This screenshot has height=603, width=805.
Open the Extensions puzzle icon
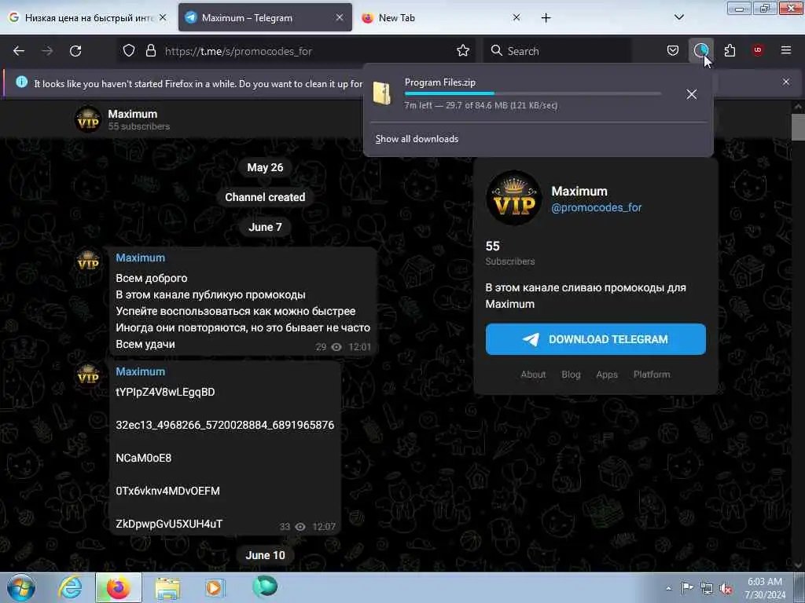[x=730, y=50]
